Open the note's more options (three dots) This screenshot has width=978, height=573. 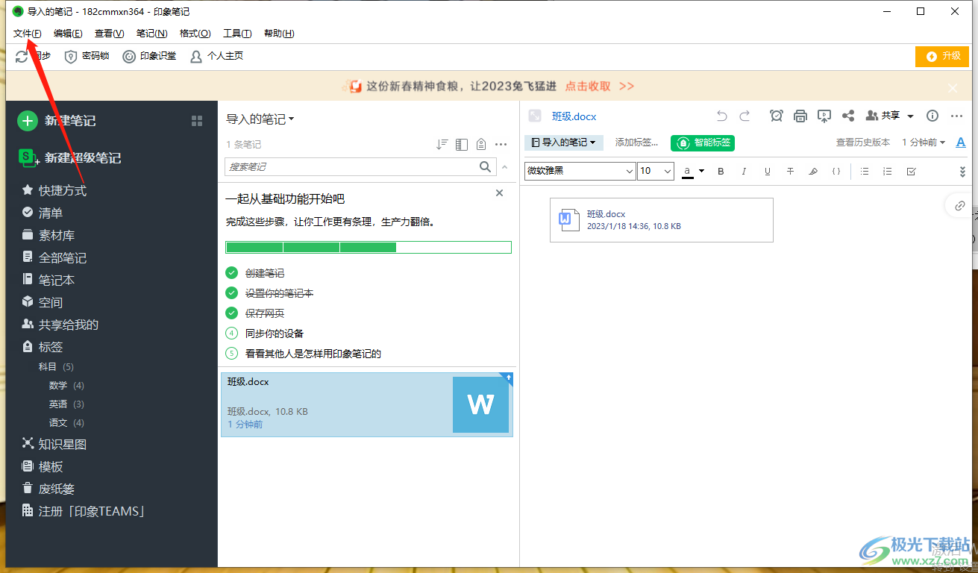[957, 116]
